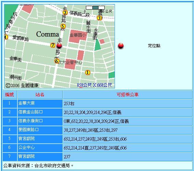
Task: Click bus stop marker 1 on the map
Action: pos(88,72)
